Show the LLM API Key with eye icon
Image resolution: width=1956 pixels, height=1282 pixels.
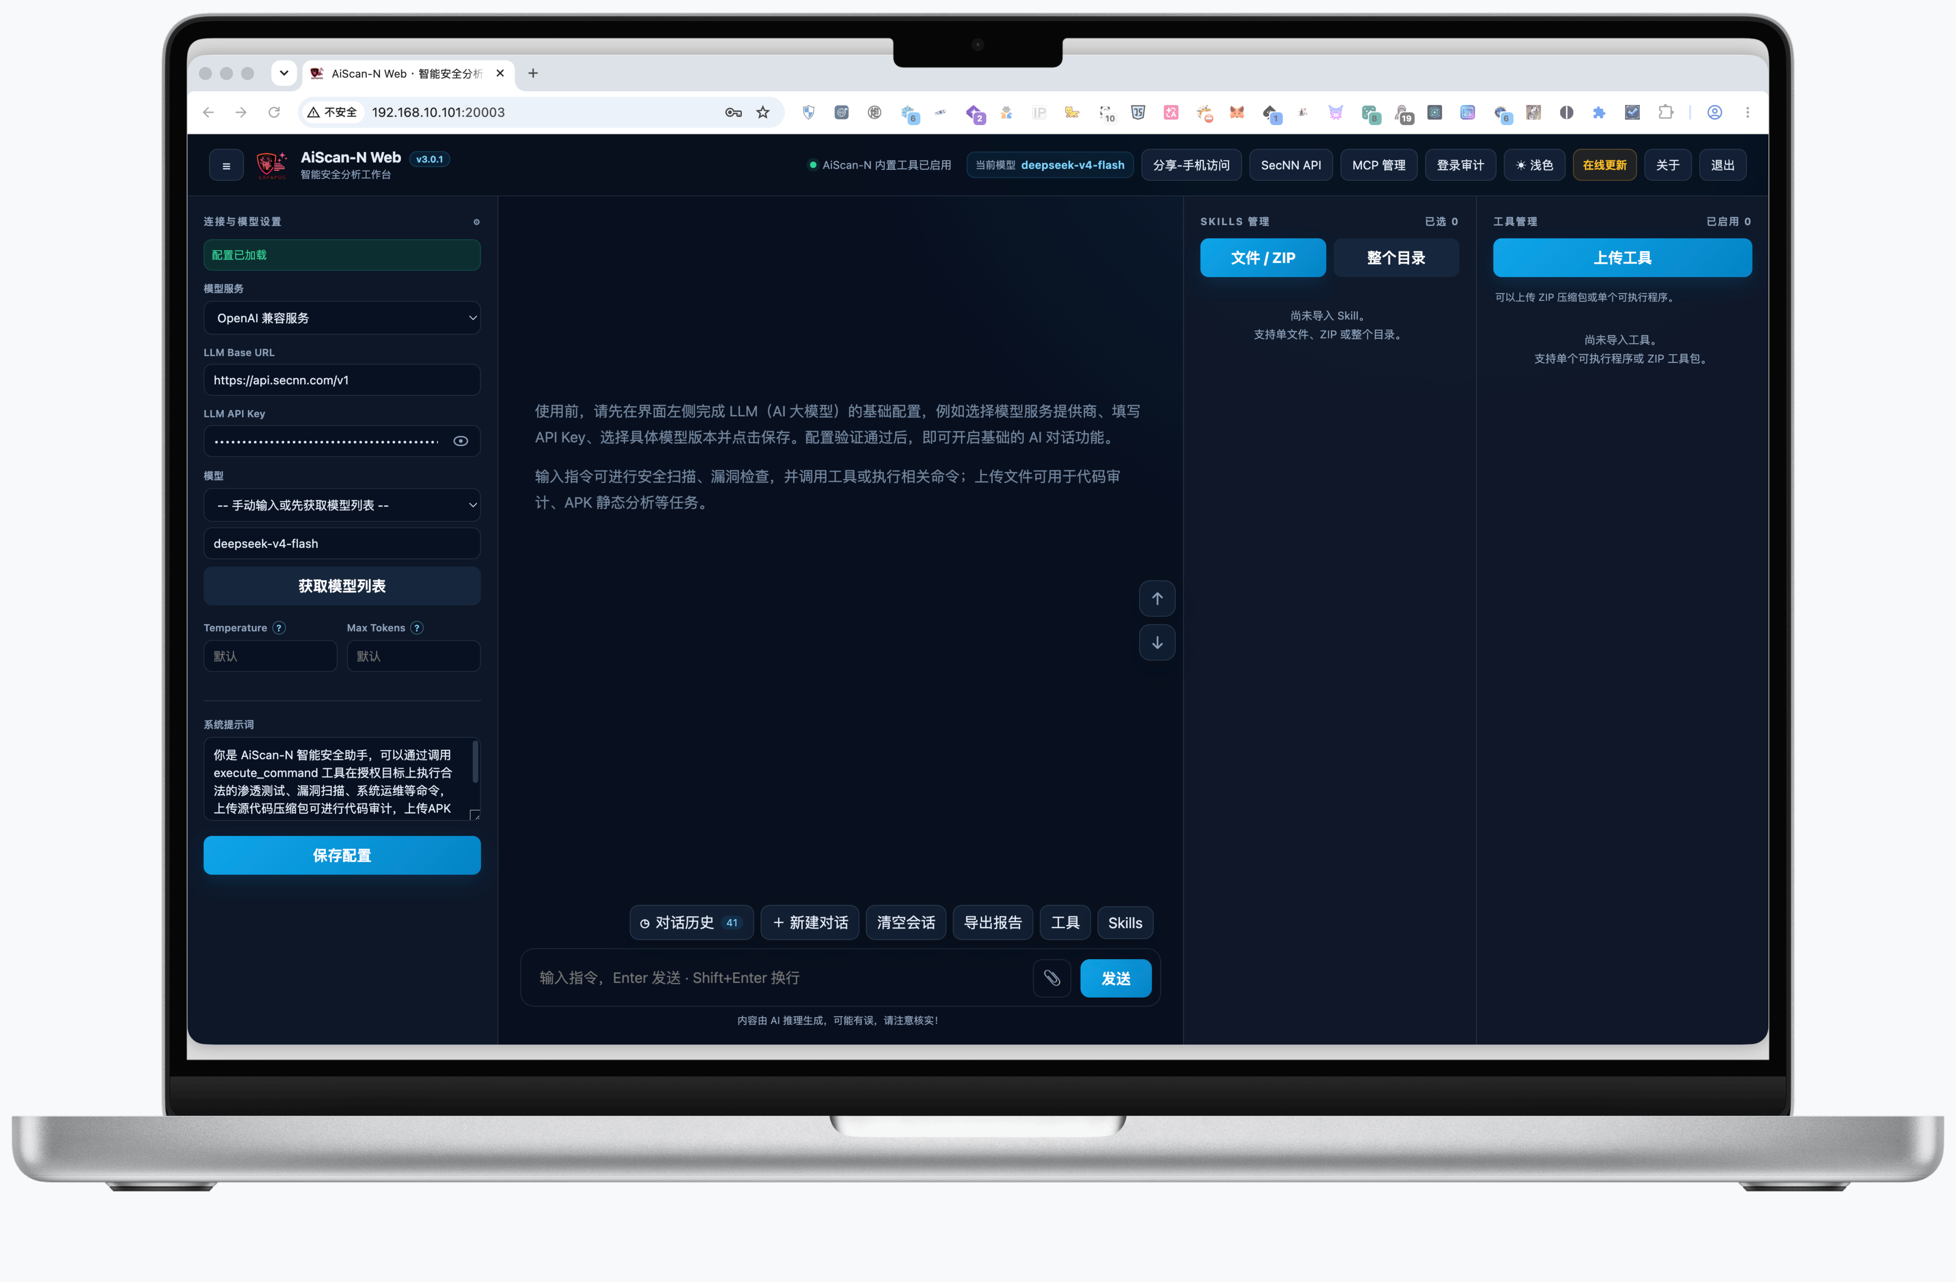[x=461, y=441]
